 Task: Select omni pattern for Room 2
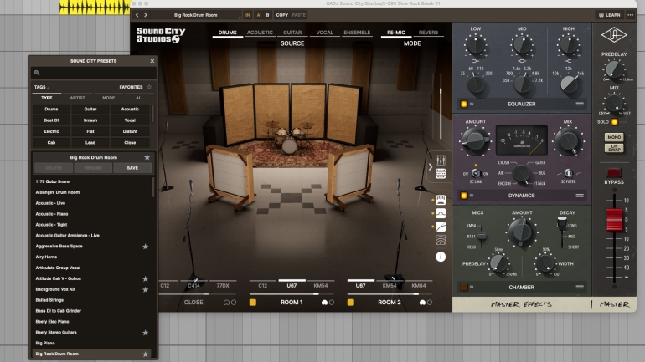tap(430, 303)
